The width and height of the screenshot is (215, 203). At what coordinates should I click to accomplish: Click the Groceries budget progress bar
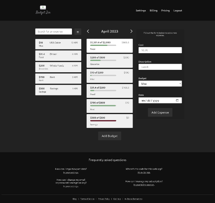point(103,60)
